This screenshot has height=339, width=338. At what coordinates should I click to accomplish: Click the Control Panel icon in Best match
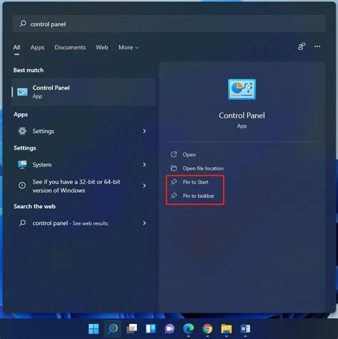point(22,92)
